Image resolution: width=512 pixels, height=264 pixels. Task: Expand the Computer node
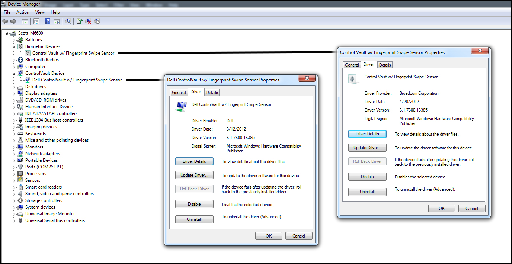[14, 67]
